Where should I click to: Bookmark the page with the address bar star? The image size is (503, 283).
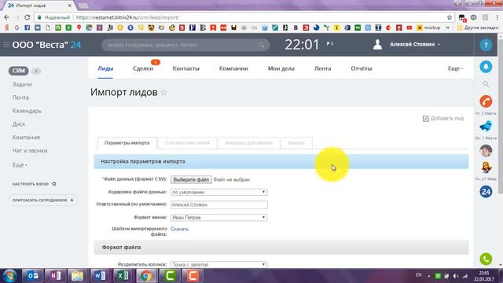[449, 17]
